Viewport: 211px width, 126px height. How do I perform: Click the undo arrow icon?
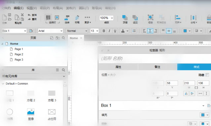coord(29,15)
